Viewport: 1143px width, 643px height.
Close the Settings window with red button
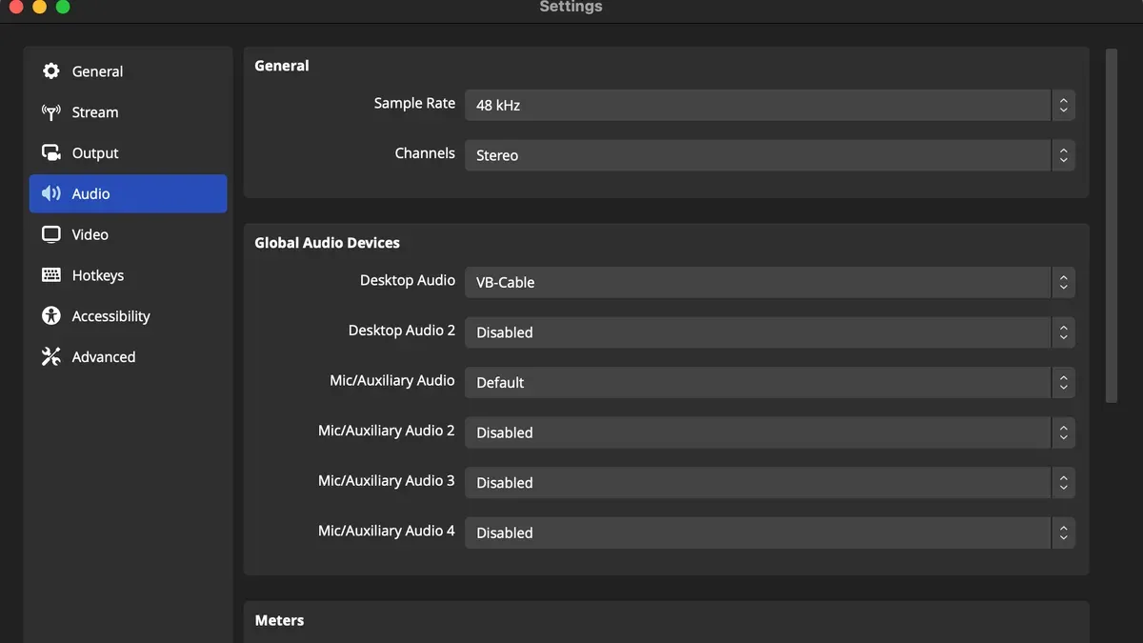point(15,7)
